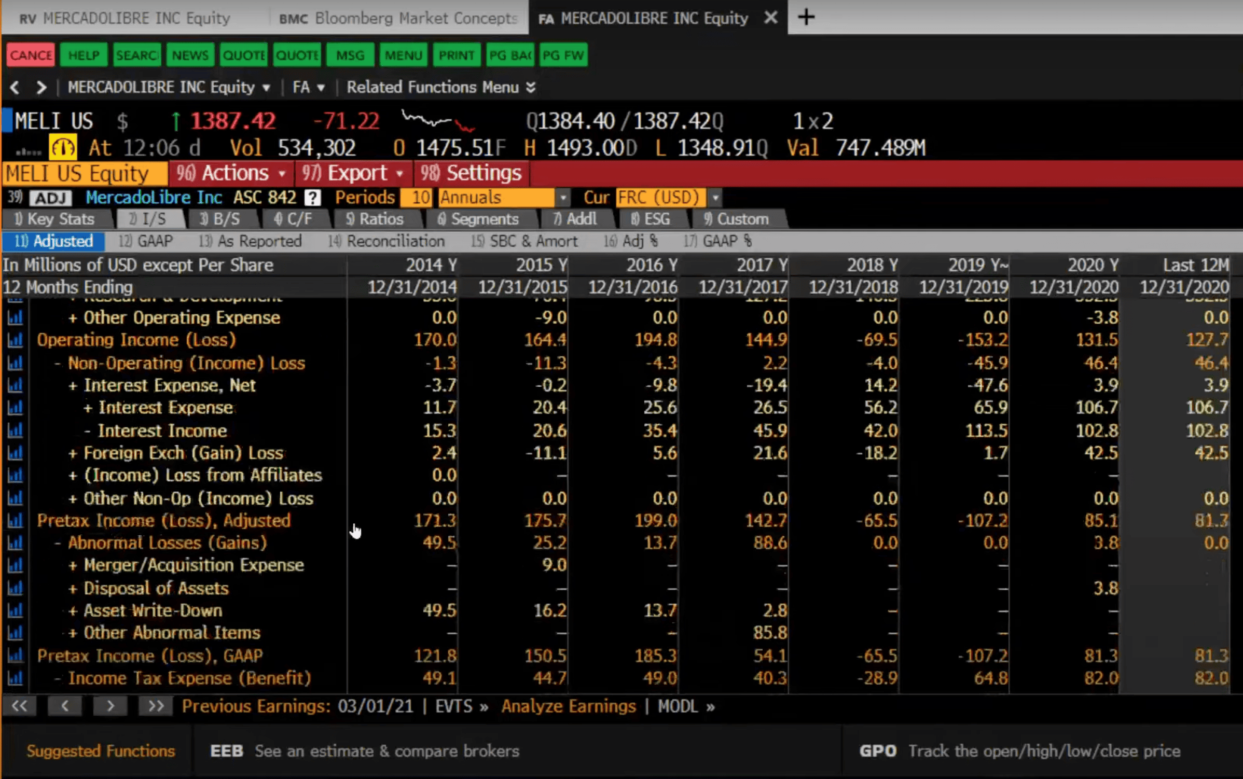Open chart icon for Pretax Income (Loss), Adjusted row
1243x779 pixels.
tap(15, 520)
